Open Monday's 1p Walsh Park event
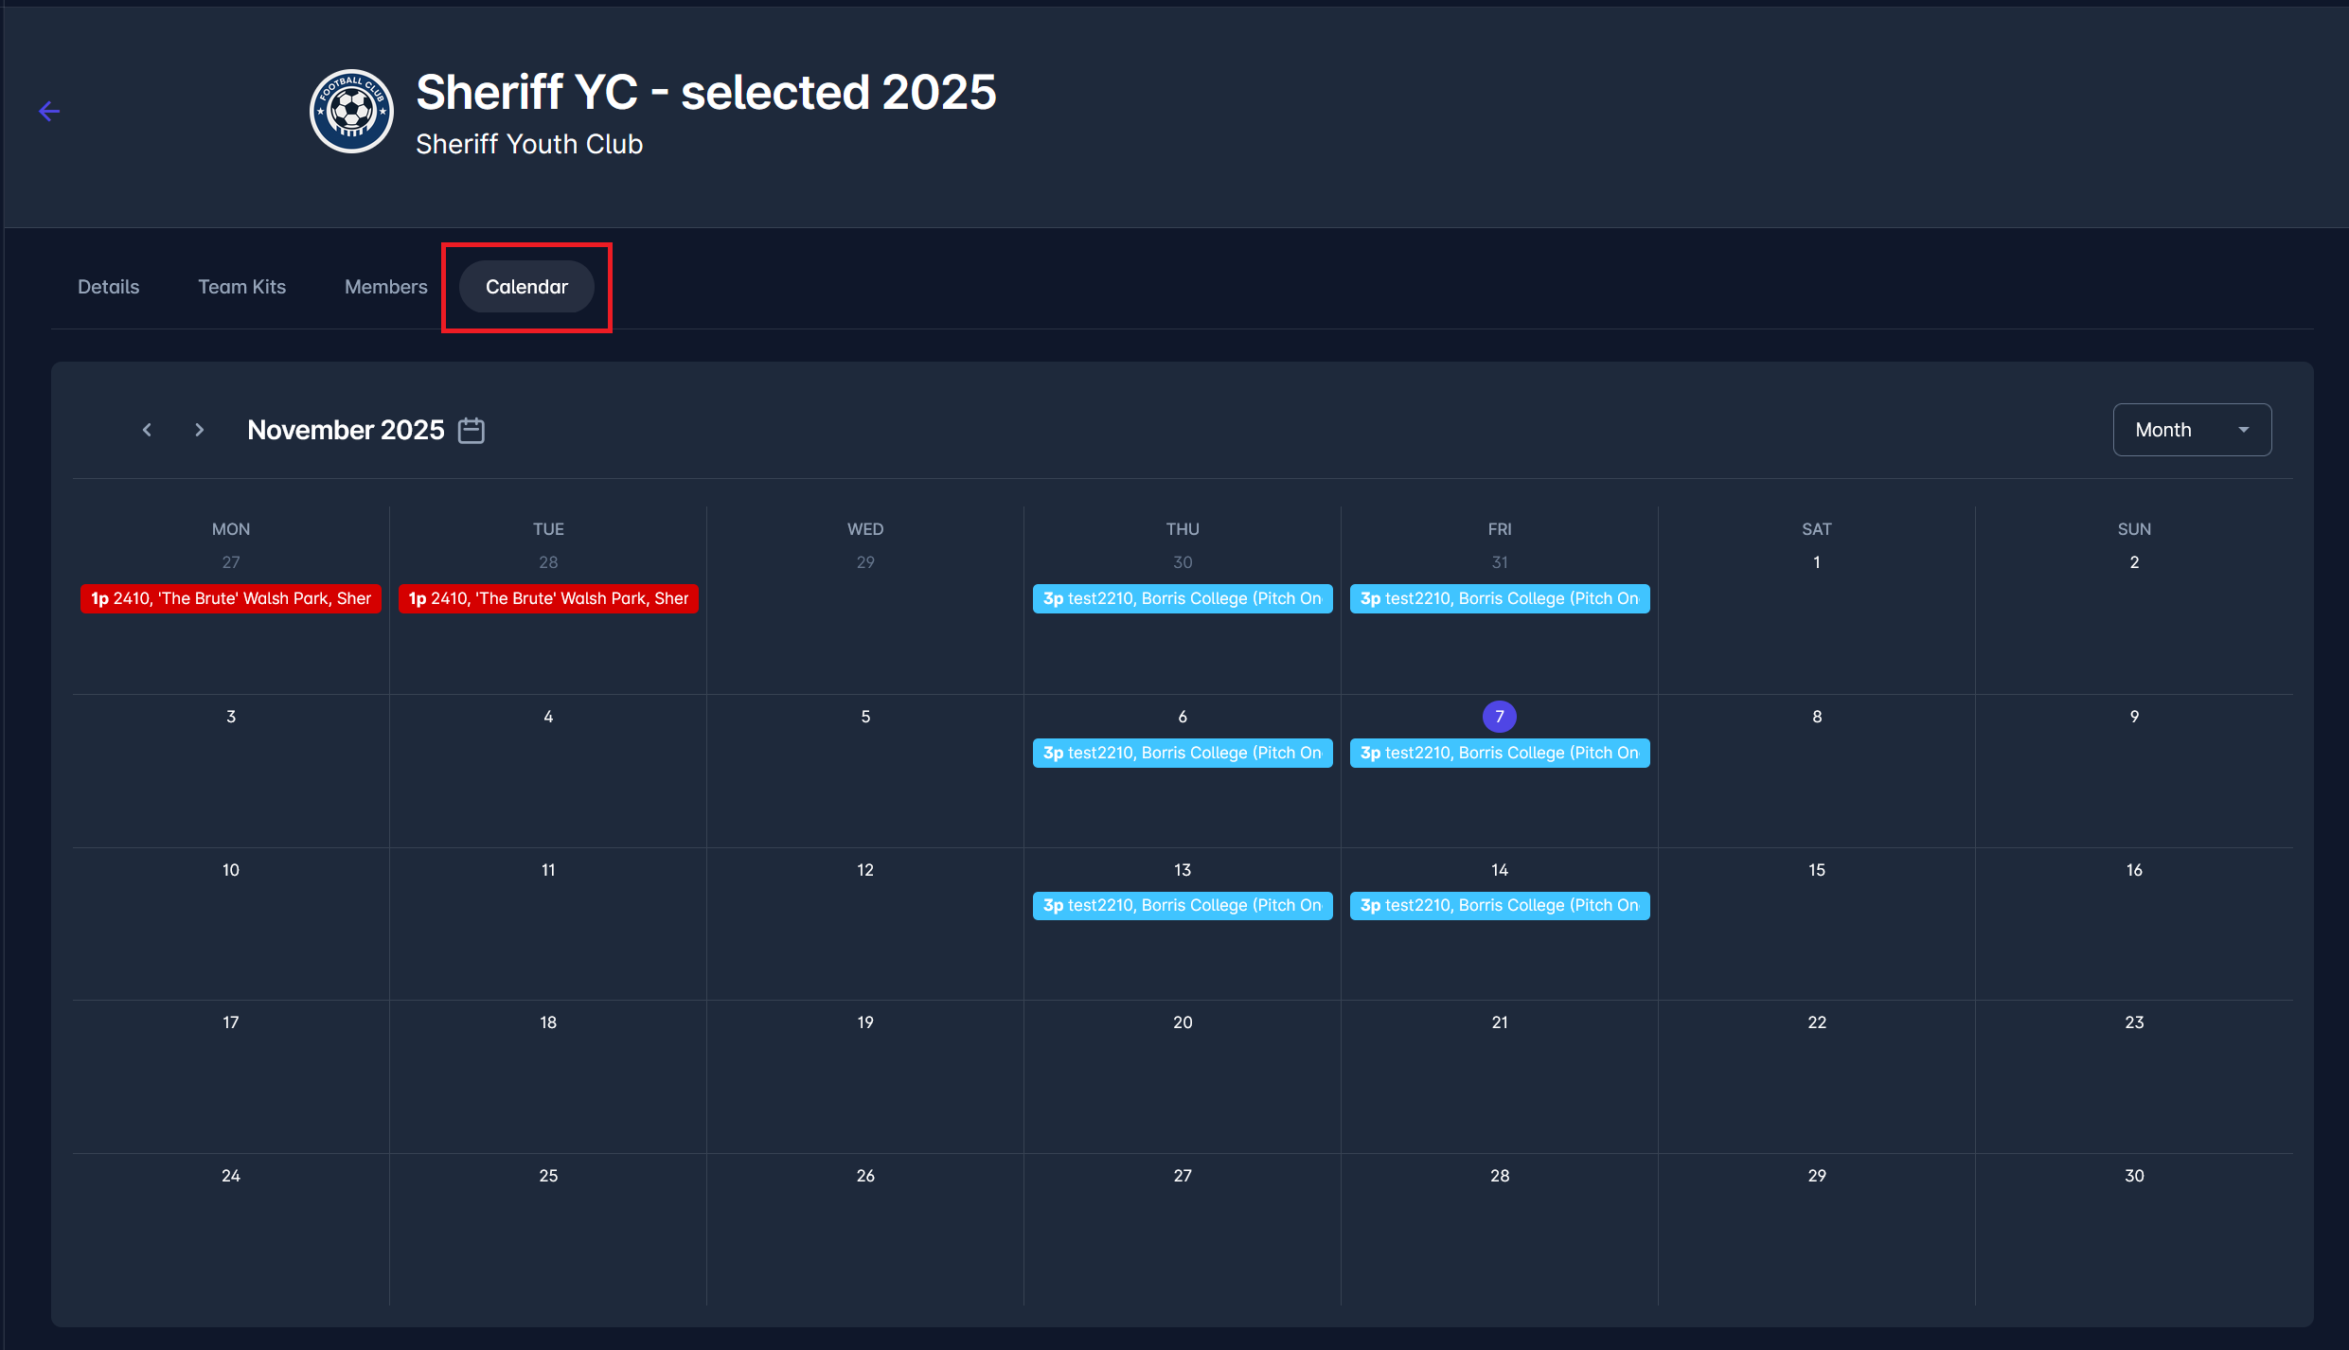 click(x=230, y=598)
